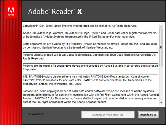Screen dimensions: 166x125
Task: Click the line starting 186, PANTONE® colors
Action: point(87,77)
